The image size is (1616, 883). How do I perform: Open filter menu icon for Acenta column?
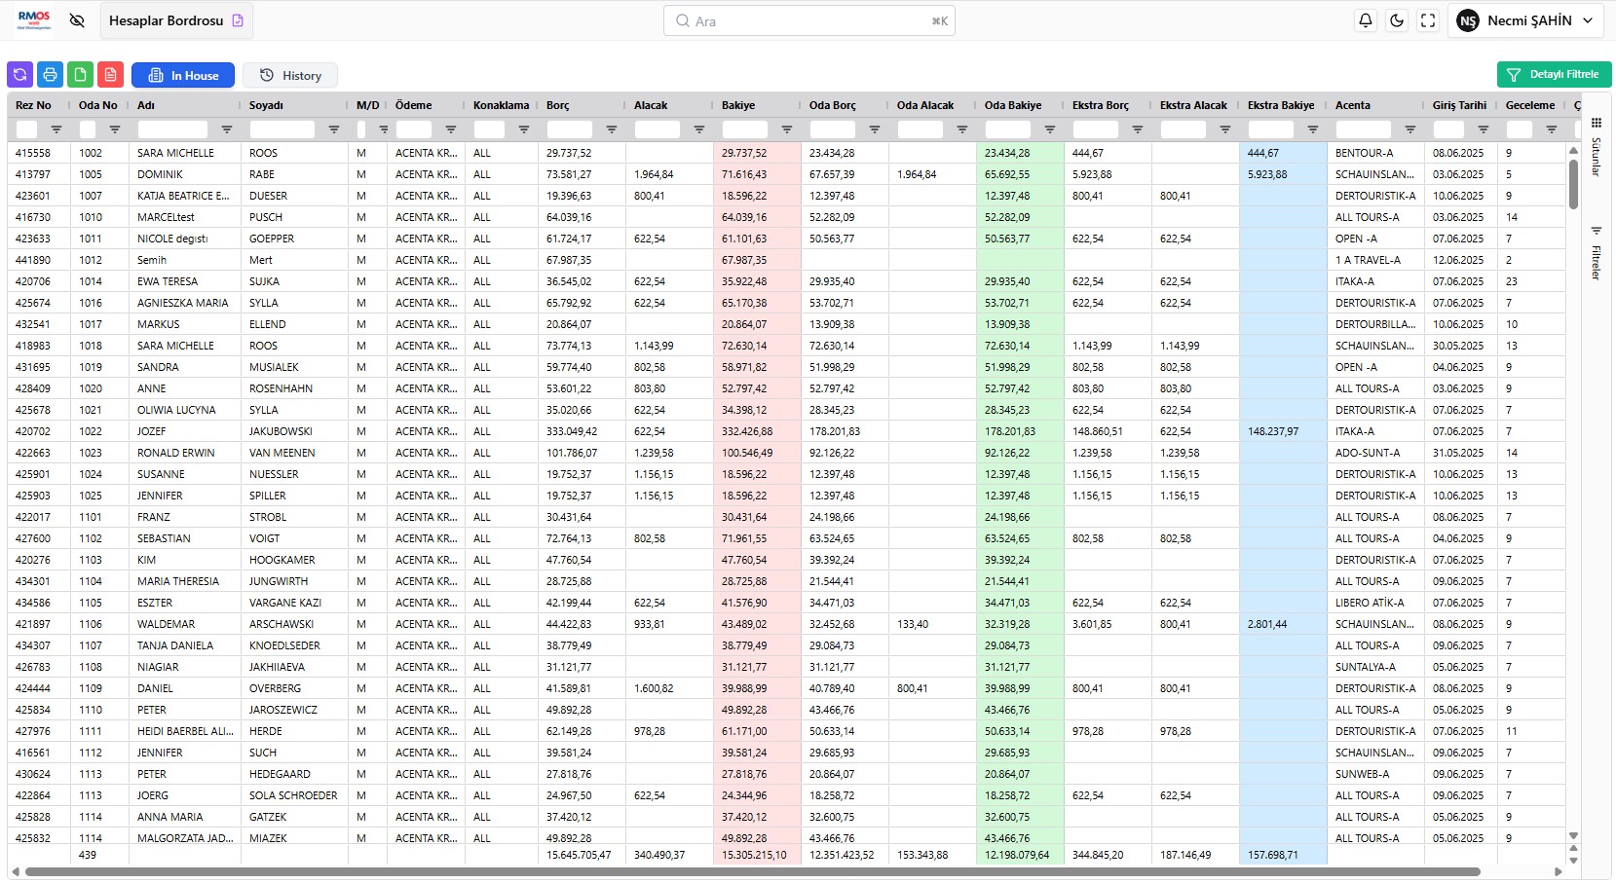pos(1409,129)
